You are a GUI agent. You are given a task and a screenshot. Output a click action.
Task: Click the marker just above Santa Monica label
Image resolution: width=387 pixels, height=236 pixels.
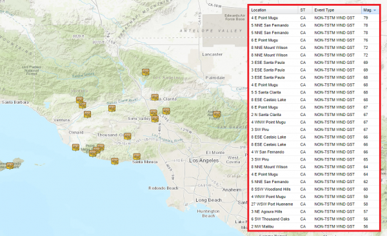(137, 157)
